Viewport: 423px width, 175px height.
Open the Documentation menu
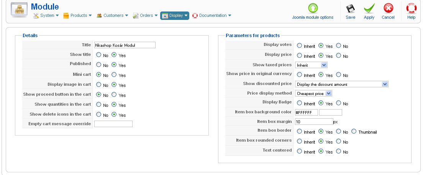point(212,16)
